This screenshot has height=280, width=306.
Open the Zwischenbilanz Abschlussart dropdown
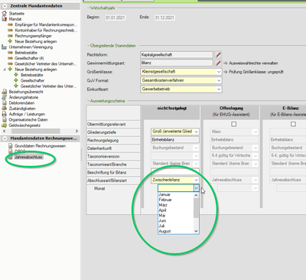click(196, 180)
